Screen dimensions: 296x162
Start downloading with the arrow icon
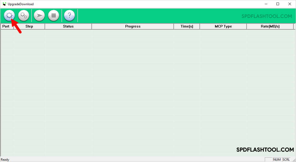coord(39,15)
